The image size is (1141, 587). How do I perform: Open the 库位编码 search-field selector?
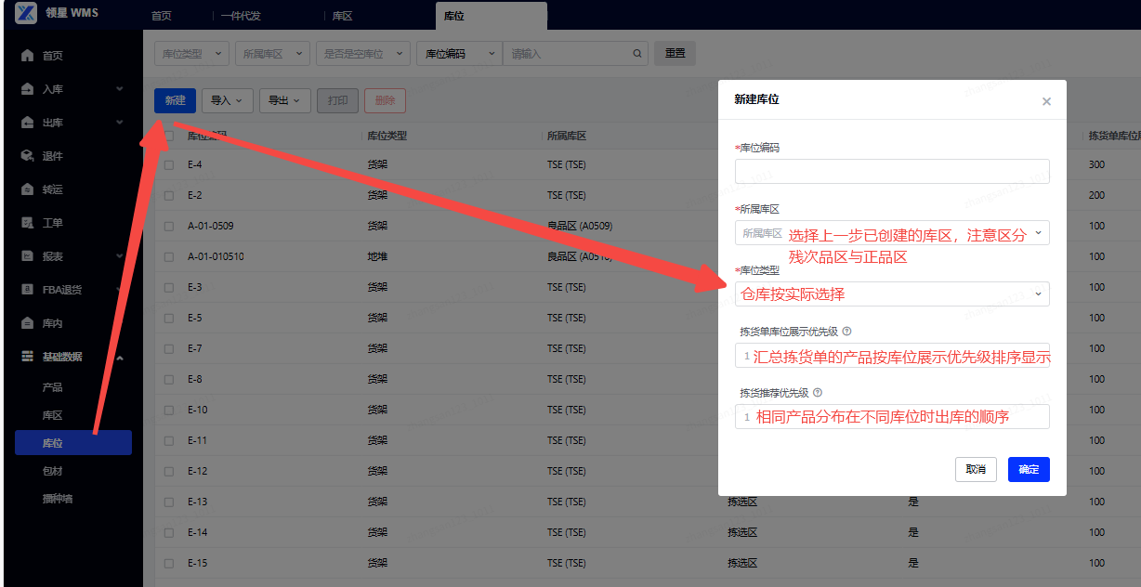point(459,54)
